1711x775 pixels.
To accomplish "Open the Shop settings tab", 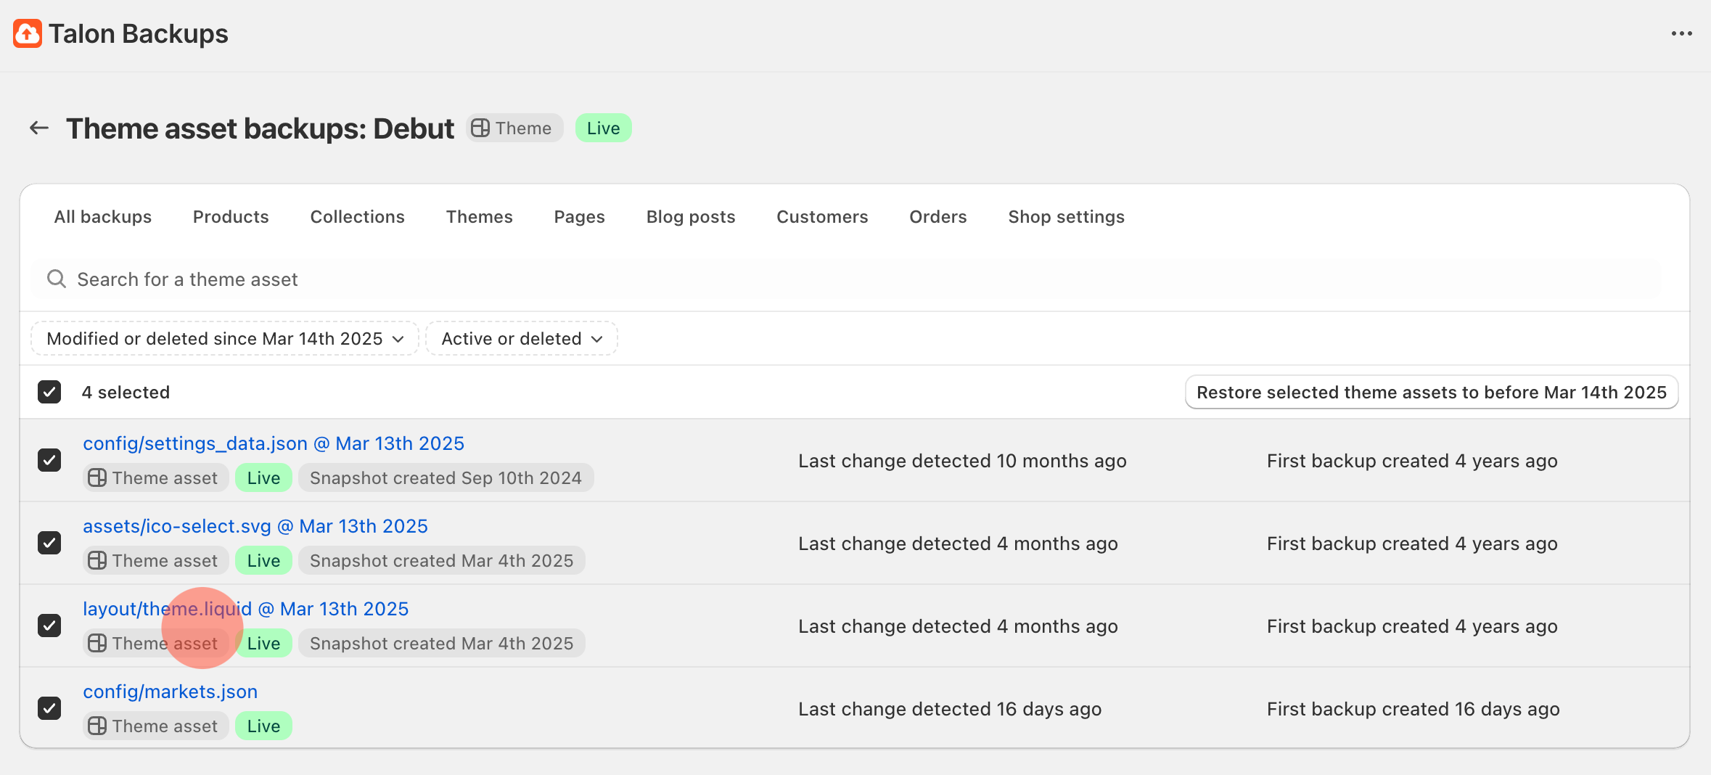I will pos(1066,217).
